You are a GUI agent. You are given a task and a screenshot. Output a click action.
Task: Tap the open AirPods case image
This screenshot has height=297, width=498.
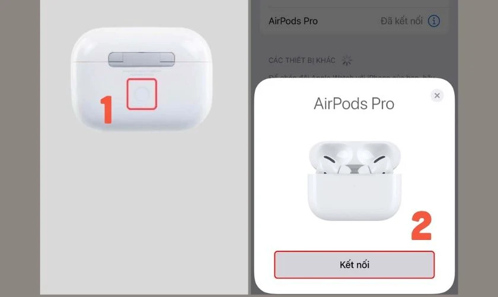click(355, 181)
